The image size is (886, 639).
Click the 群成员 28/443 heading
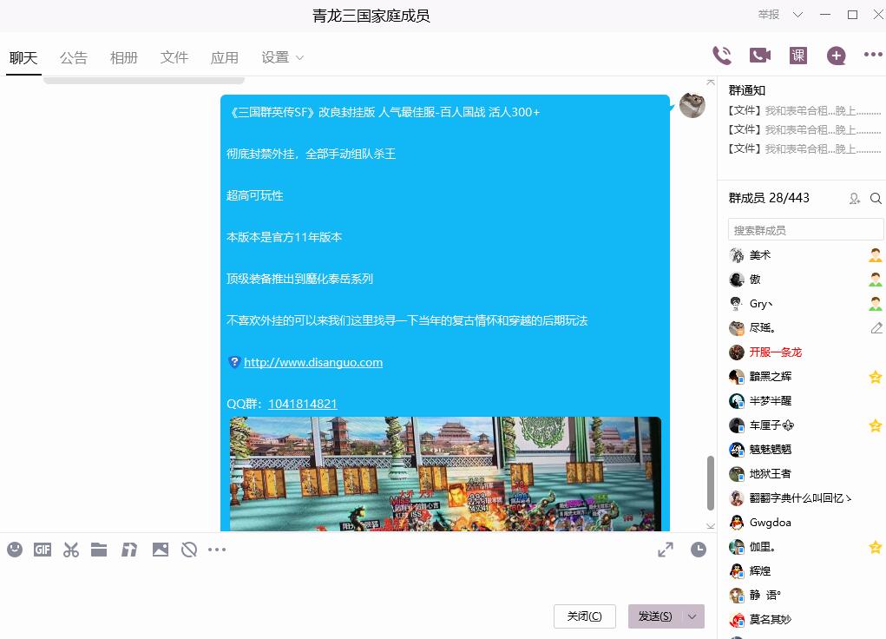(769, 198)
